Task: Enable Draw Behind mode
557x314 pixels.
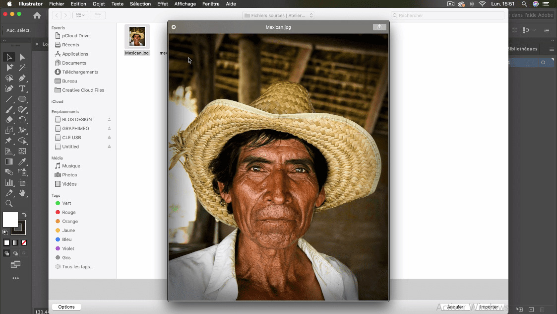Action: [15, 253]
